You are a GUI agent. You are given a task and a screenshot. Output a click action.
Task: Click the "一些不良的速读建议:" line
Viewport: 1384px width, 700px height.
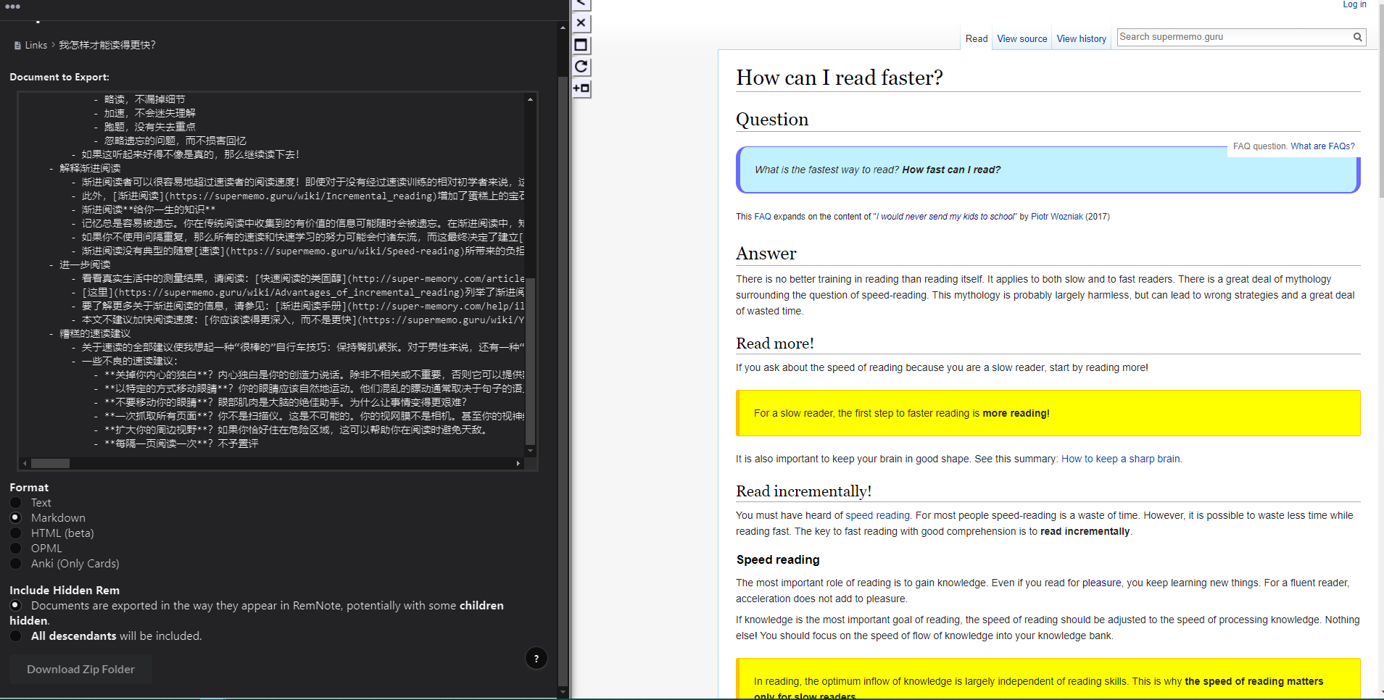coord(130,362)
